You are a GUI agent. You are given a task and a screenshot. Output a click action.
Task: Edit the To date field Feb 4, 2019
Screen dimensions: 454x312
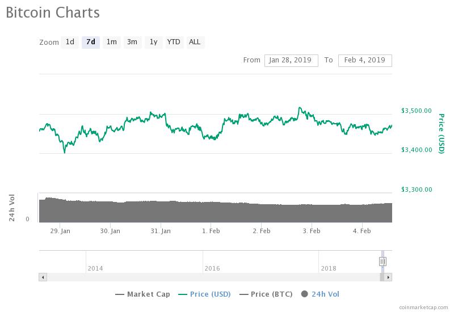coord(365,61)
